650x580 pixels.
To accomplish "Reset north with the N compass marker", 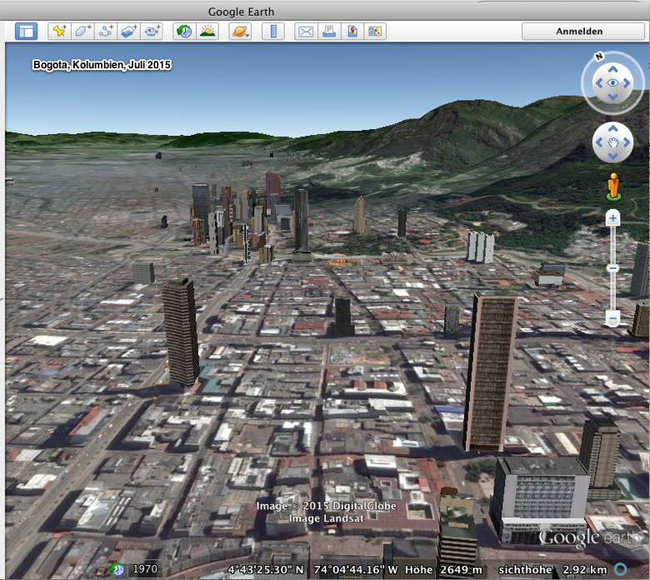I will [598, 57].
